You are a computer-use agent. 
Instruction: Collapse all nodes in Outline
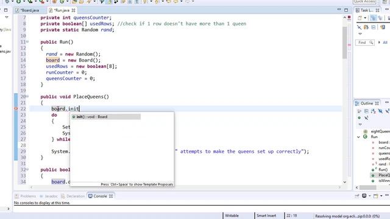tap(366, 111)
